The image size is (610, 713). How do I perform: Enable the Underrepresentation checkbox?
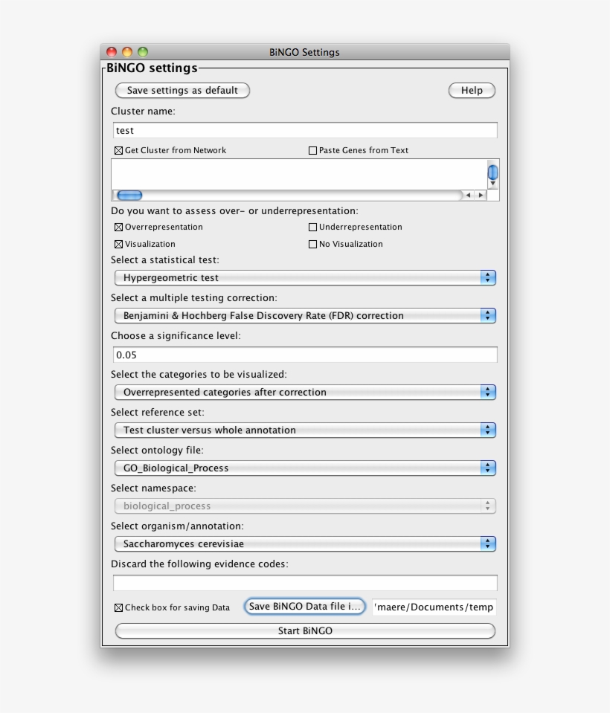pyautogui.click(x=313, y=228)
